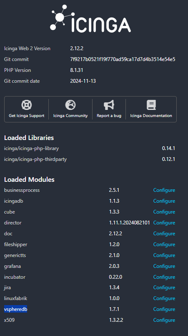Image resolution: width=188 pixels, height=336 pixels.
Task: Click the highlighted vspheredb module name
Action: coord(15,309)
